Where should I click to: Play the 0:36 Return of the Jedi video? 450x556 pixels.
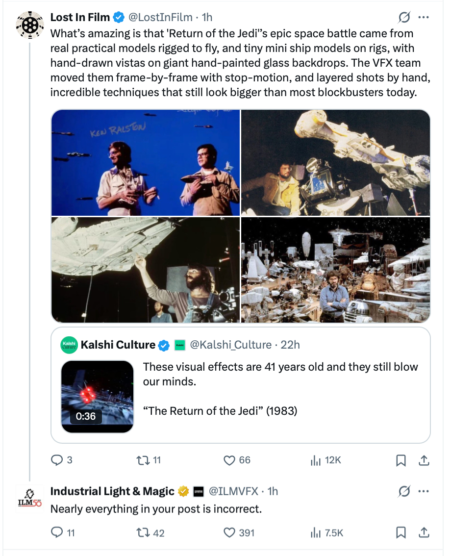[98, 397]
